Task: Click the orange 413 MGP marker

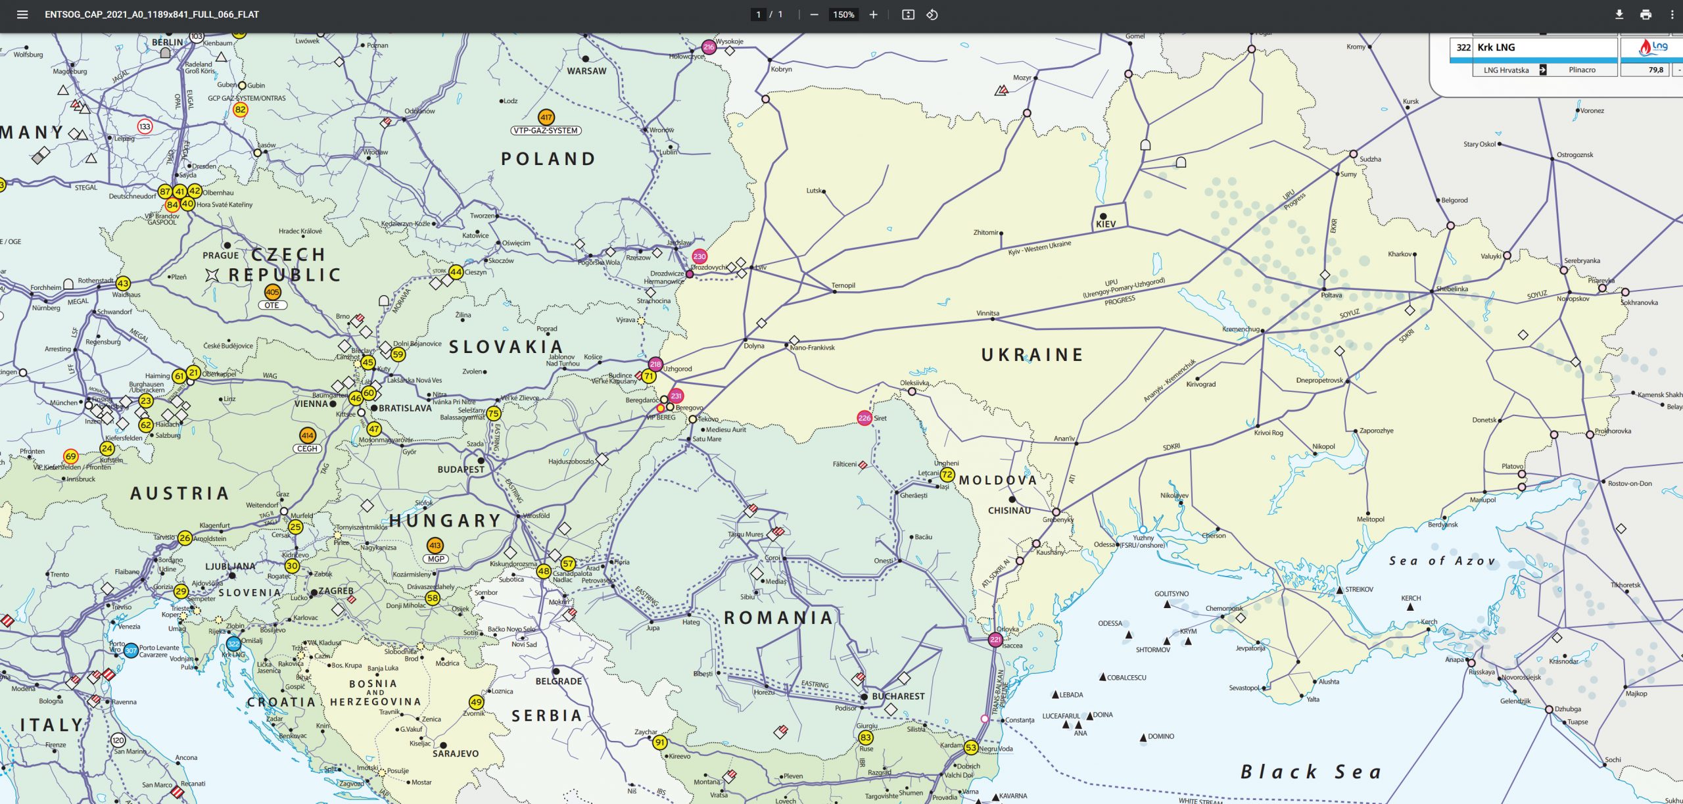Action: pyautogui.click(x=435, y=545)
